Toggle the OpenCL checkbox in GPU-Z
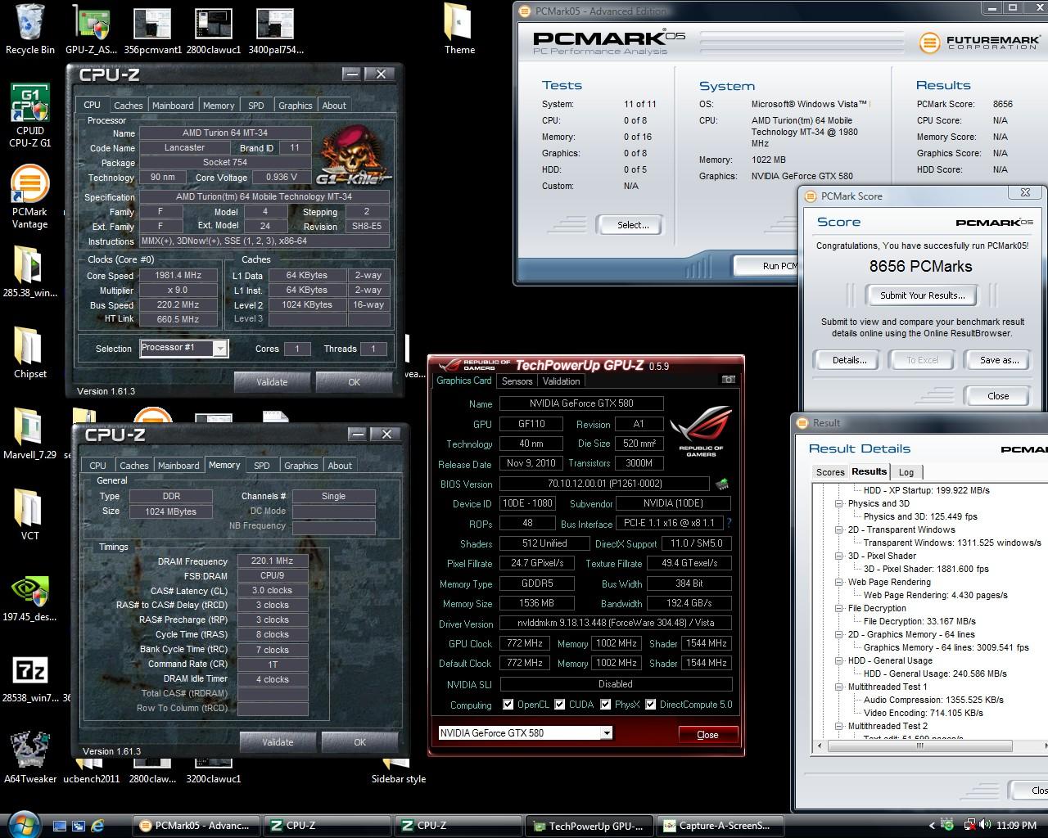Screen dimensions: 1048x838 click(508, 704)
